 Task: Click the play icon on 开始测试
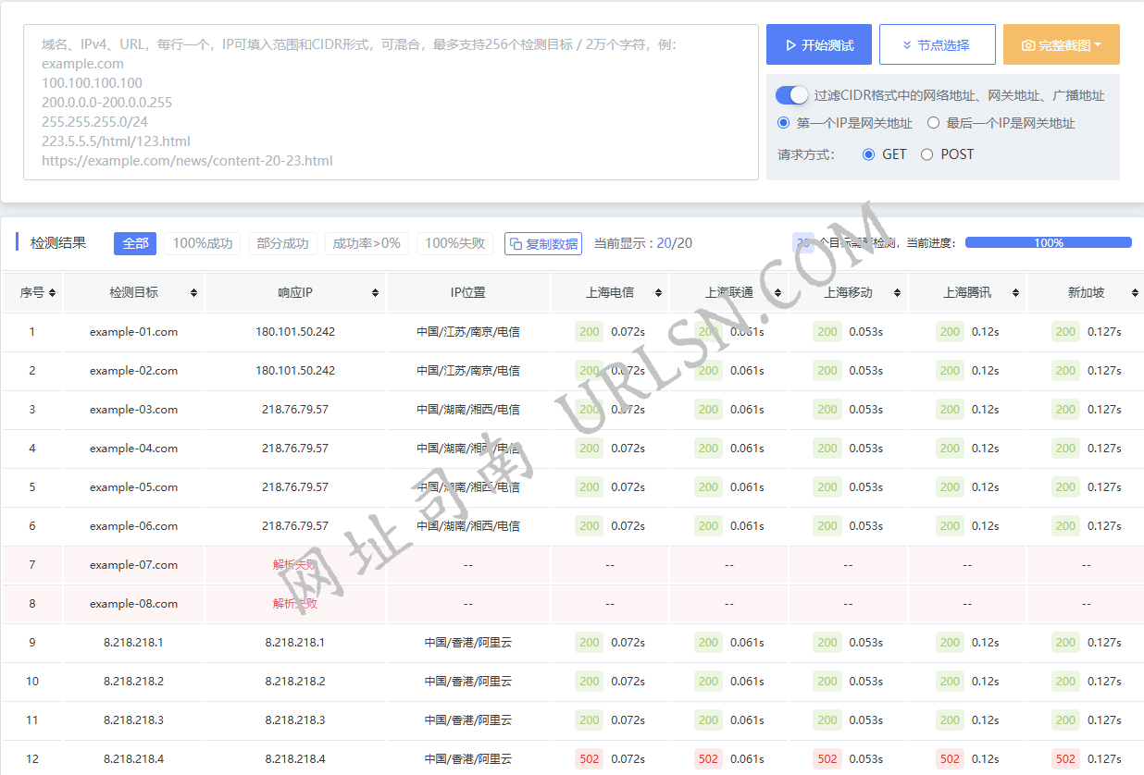coord(790,44)
